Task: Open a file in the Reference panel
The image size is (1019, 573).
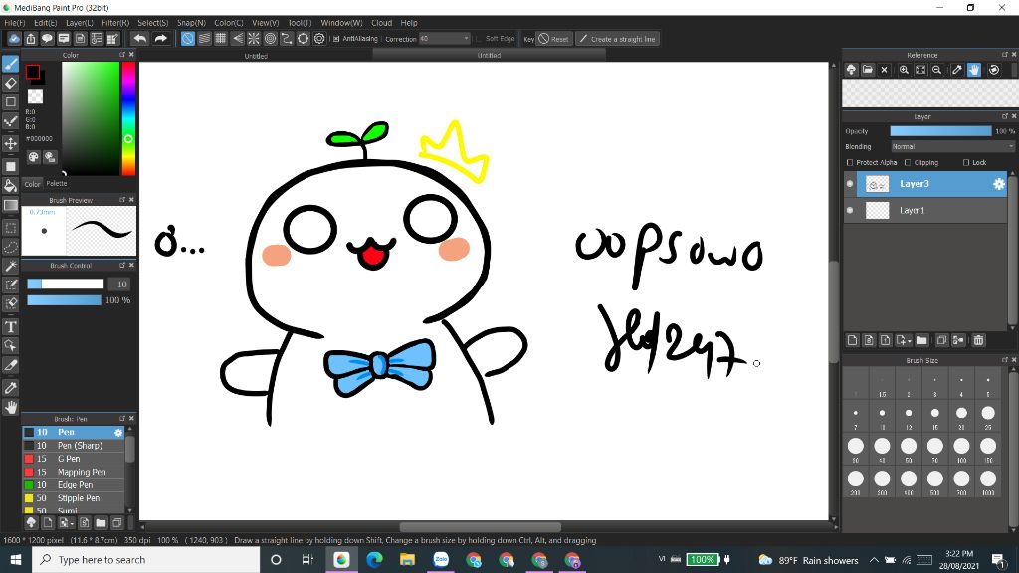Action: click(x=868, y=70)
